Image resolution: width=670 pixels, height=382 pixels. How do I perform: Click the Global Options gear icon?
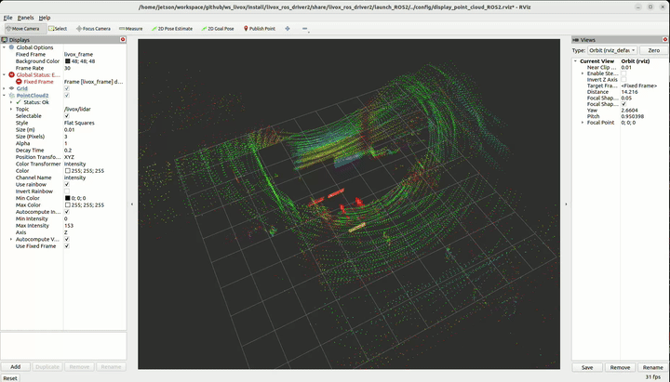click(11, 47)
